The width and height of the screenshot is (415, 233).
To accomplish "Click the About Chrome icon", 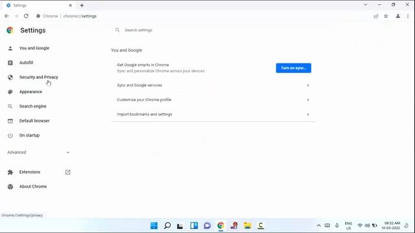I will point(10,187).
